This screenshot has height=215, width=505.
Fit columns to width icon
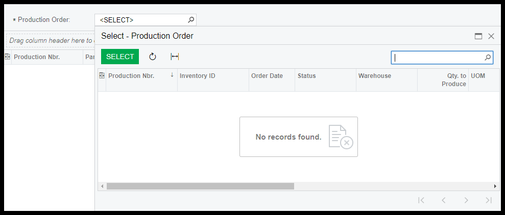pyautogui.click(x=175, y=57)
